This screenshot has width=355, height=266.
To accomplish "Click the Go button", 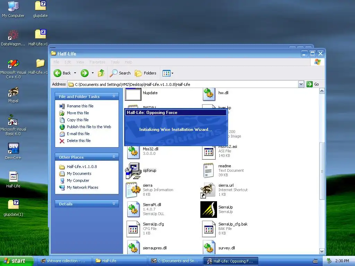I will (x=313, y=84).
